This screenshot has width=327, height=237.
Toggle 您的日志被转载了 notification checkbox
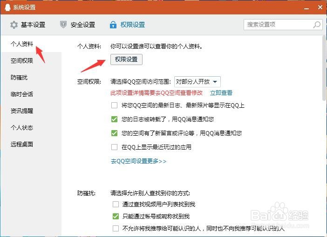tap(114, 119)
